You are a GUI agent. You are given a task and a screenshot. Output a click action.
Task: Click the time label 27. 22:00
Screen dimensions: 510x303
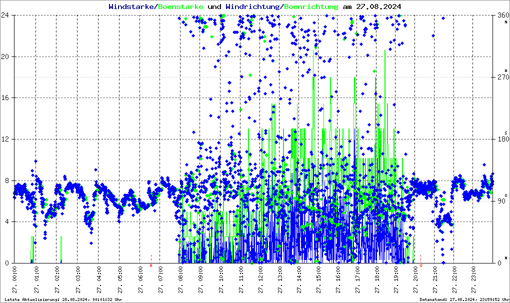point(454,280)
